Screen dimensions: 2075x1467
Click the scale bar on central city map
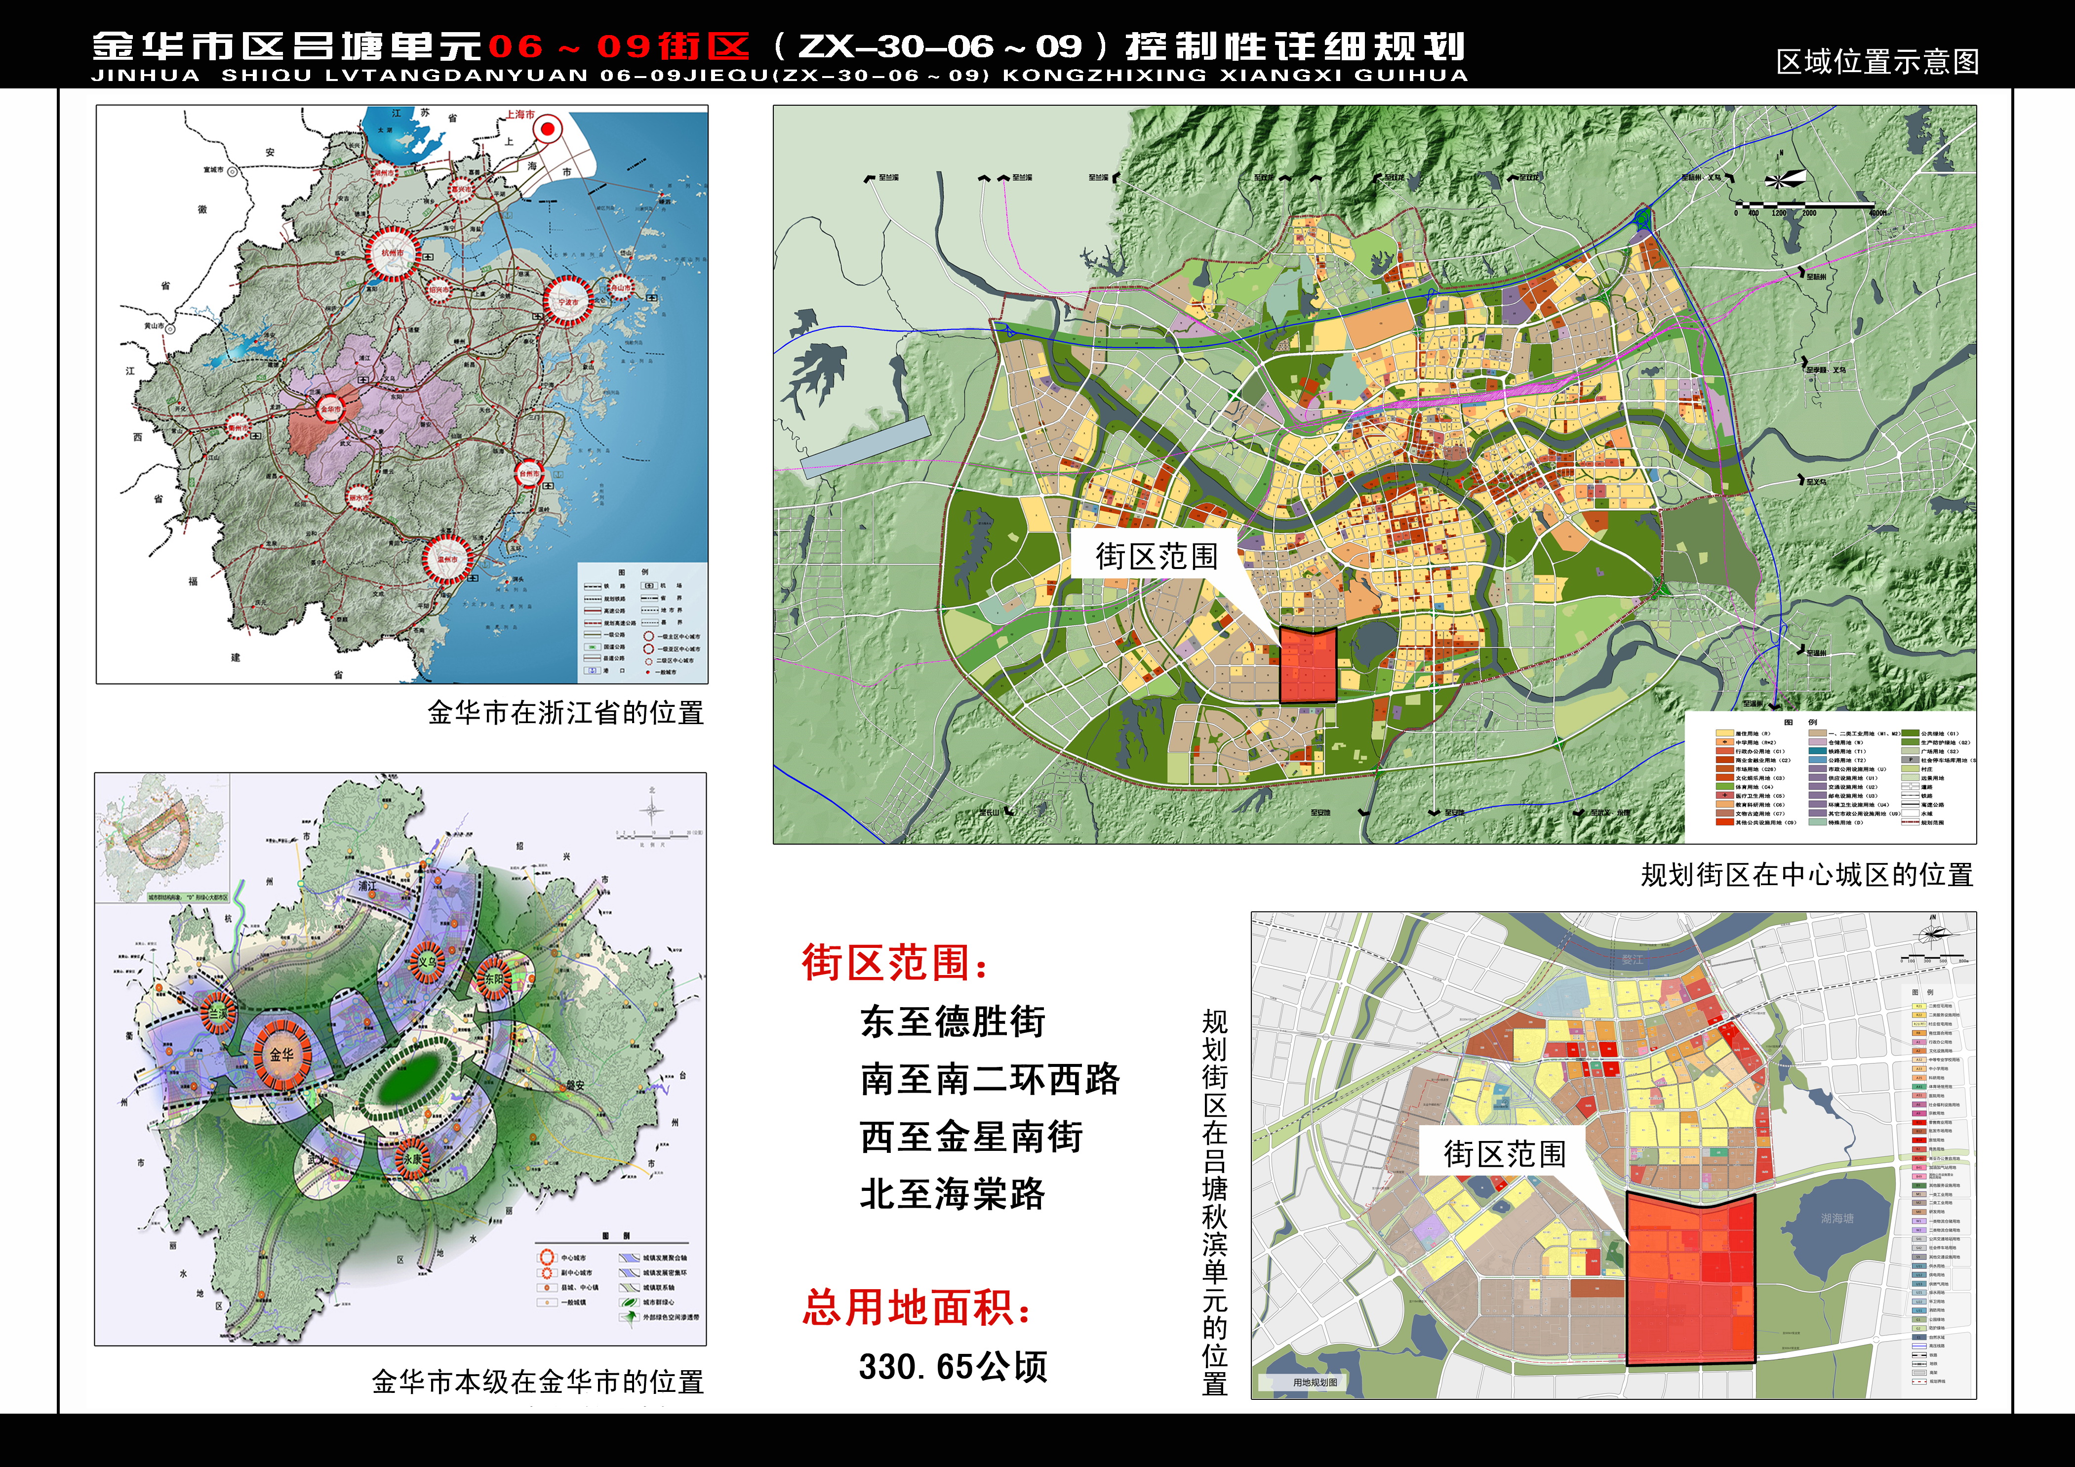(x=1810, y=208)
